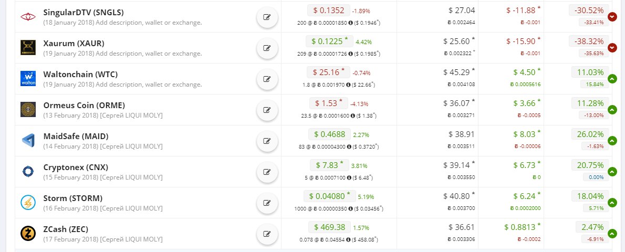This screenshot has width=625, height=252.
Task: Click the 2.47% change badge
Action: pyautogui.click(x=592, y=227)
